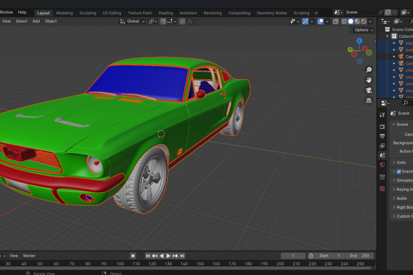The image size is (413, 275).
Task: Open the Scene properties tab icon
Action: tap(382, 155)
